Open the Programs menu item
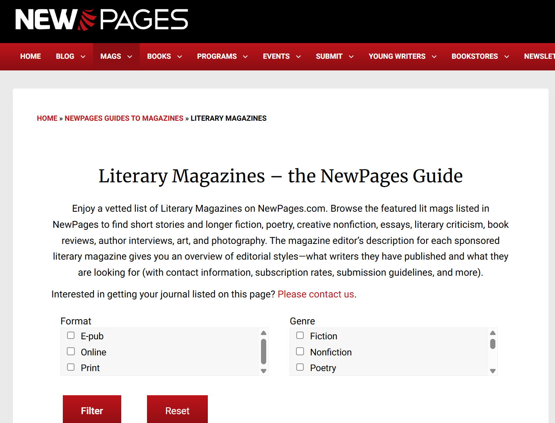This screenshot has width=555, height=423. click(217, 56)
